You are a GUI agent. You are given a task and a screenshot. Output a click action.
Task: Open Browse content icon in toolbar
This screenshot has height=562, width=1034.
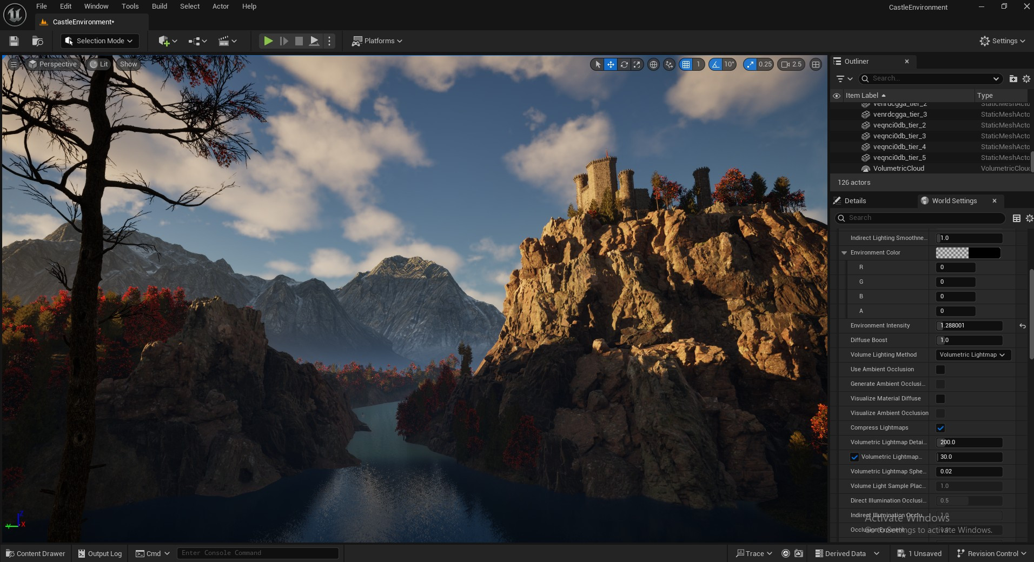coord(37,41)
